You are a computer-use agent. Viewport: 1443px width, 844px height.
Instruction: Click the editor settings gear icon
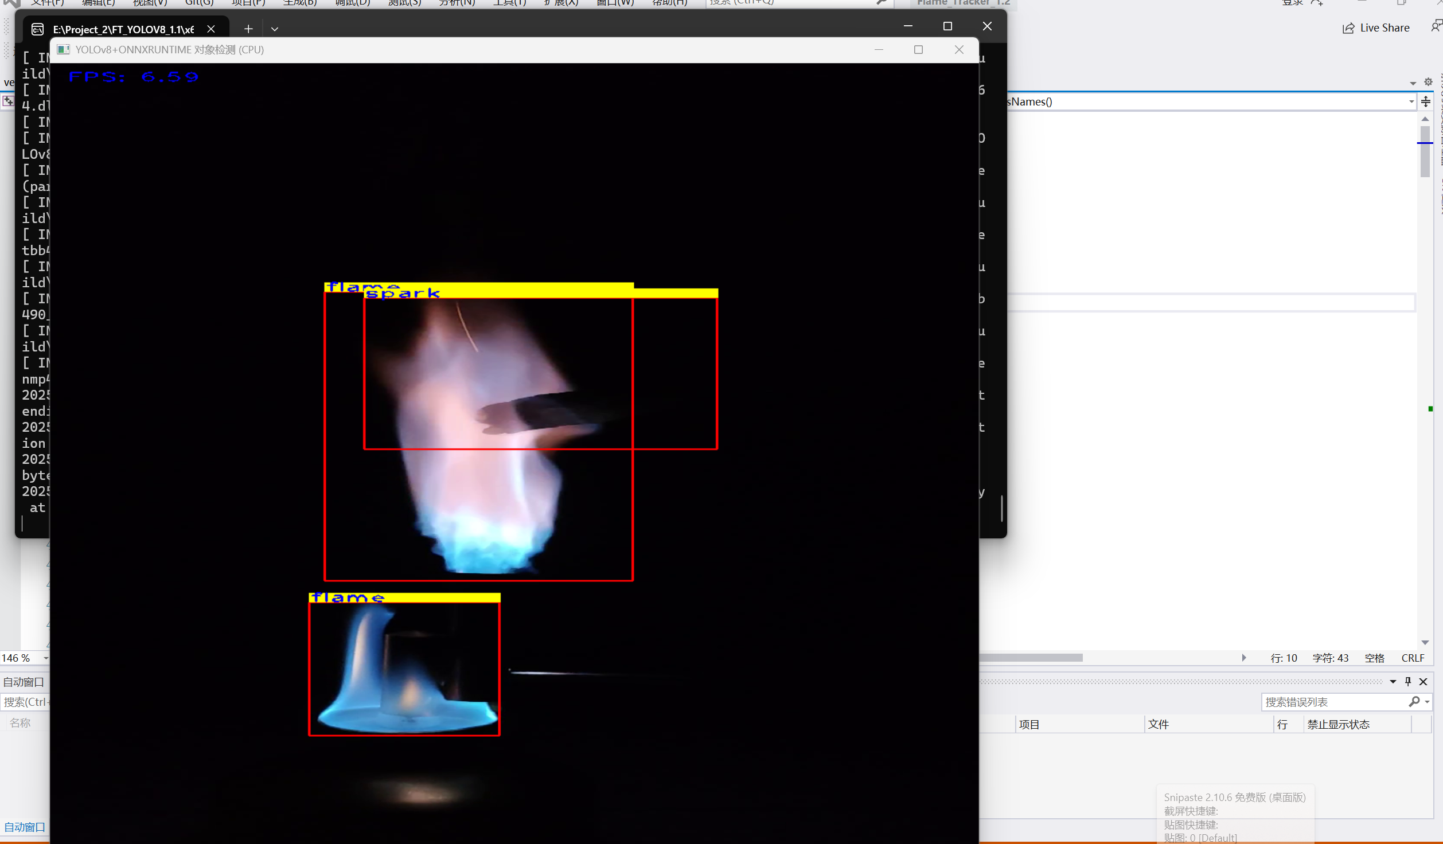(1428, 82)
